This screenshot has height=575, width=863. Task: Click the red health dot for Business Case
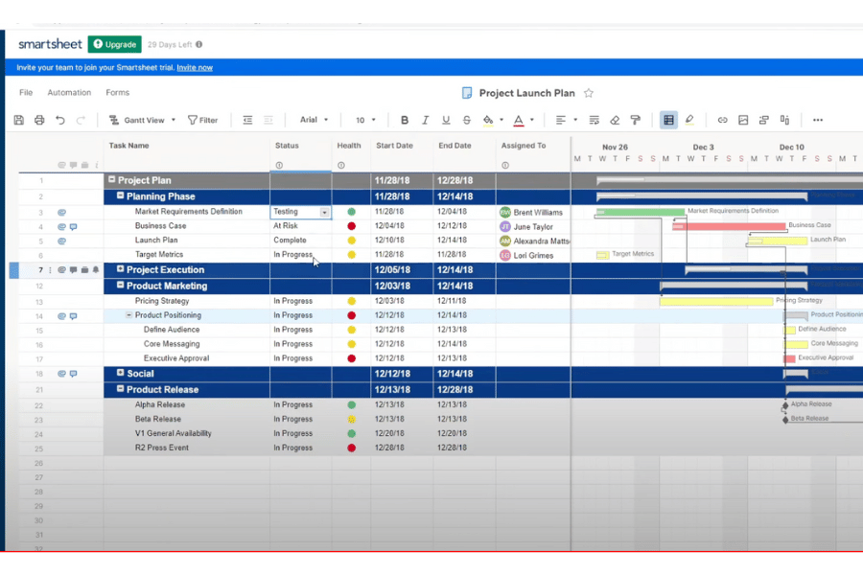pos(352,226)
